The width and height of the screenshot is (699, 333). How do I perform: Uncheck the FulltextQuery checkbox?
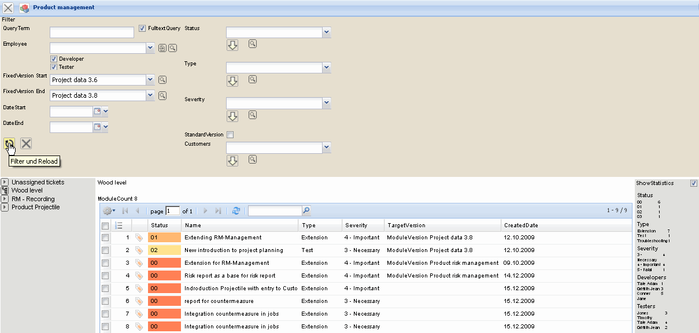[x=142, y=28]
